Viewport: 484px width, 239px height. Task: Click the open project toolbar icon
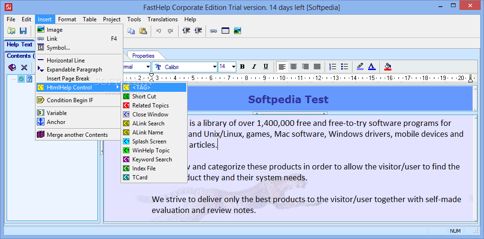click(11, 31)
